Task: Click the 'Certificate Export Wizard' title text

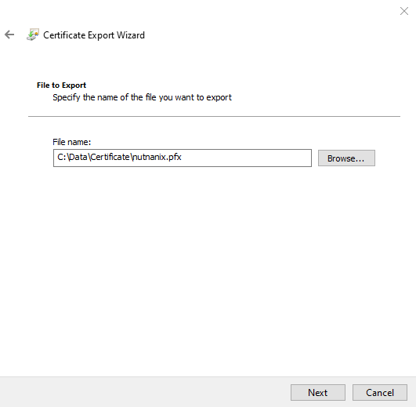Action: pyautogui.click(x=94, y=35)
